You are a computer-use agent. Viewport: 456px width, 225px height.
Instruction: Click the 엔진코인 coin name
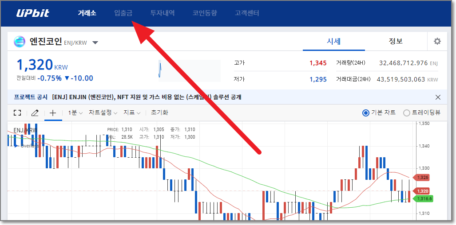(46, 42)
